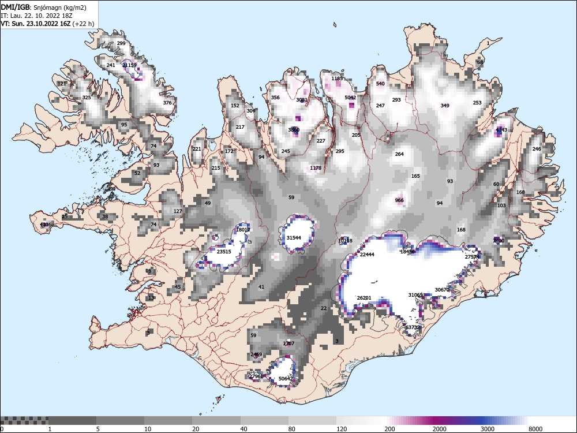
Task: Click the snow value 217
Action: tap(240, 127)
